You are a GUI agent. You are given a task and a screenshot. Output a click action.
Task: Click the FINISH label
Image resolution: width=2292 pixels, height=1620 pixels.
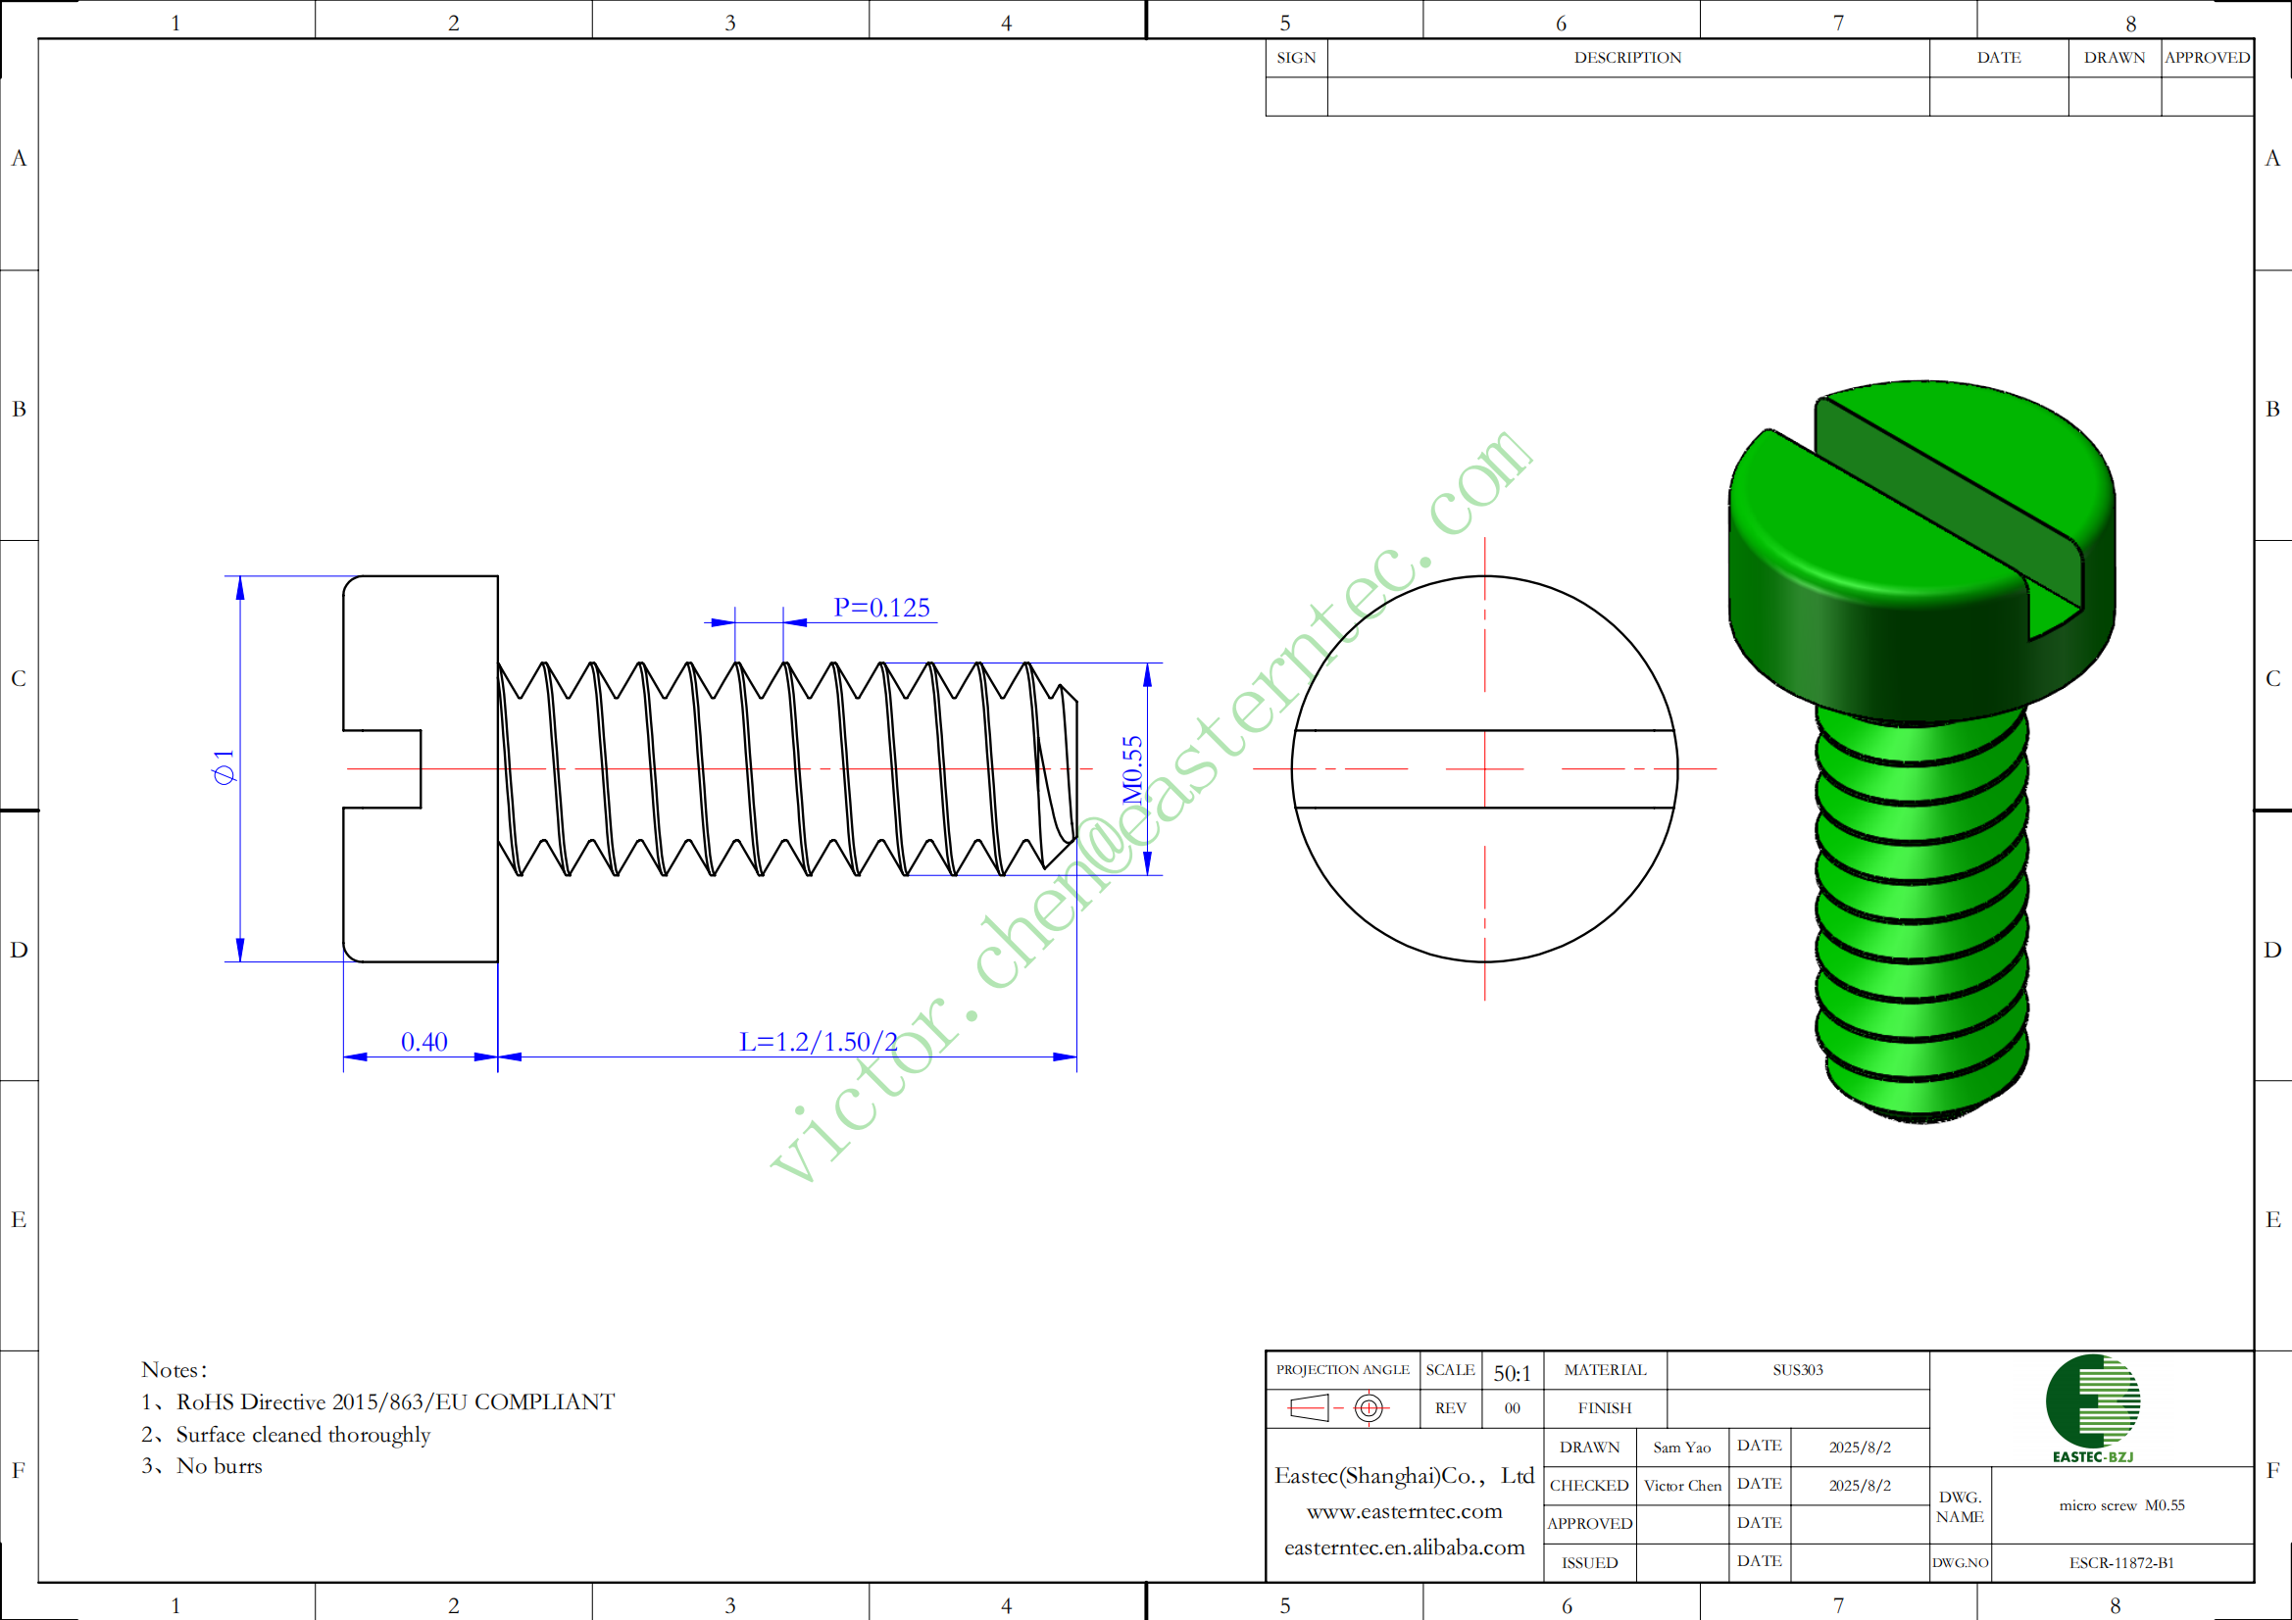(1604, 1408)
